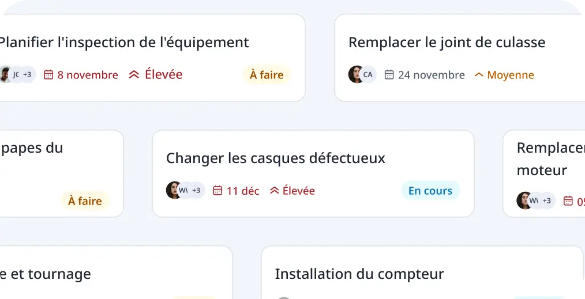Open the Changer les casques défectueux task
This screenshot has height=299, width=585.
pyautogui.click(x=275, y=158)
